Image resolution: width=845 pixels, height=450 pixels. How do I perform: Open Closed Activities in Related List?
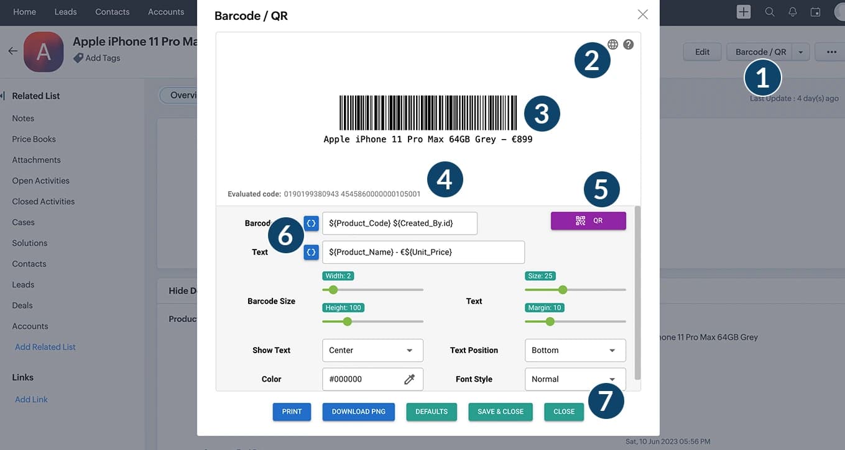point(43,202)
